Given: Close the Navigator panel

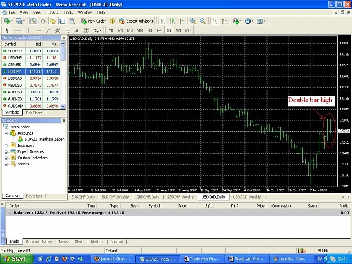Looking at the screenshot, I should (64, 120).
